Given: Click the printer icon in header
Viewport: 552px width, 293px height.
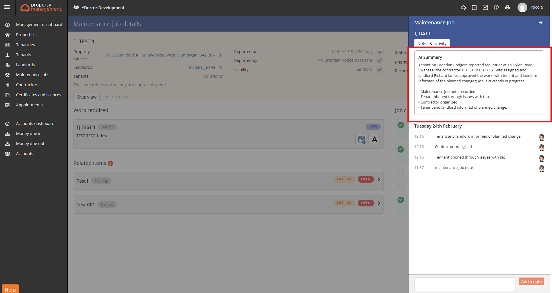Looking at the screenshot, I should [507, 8].
